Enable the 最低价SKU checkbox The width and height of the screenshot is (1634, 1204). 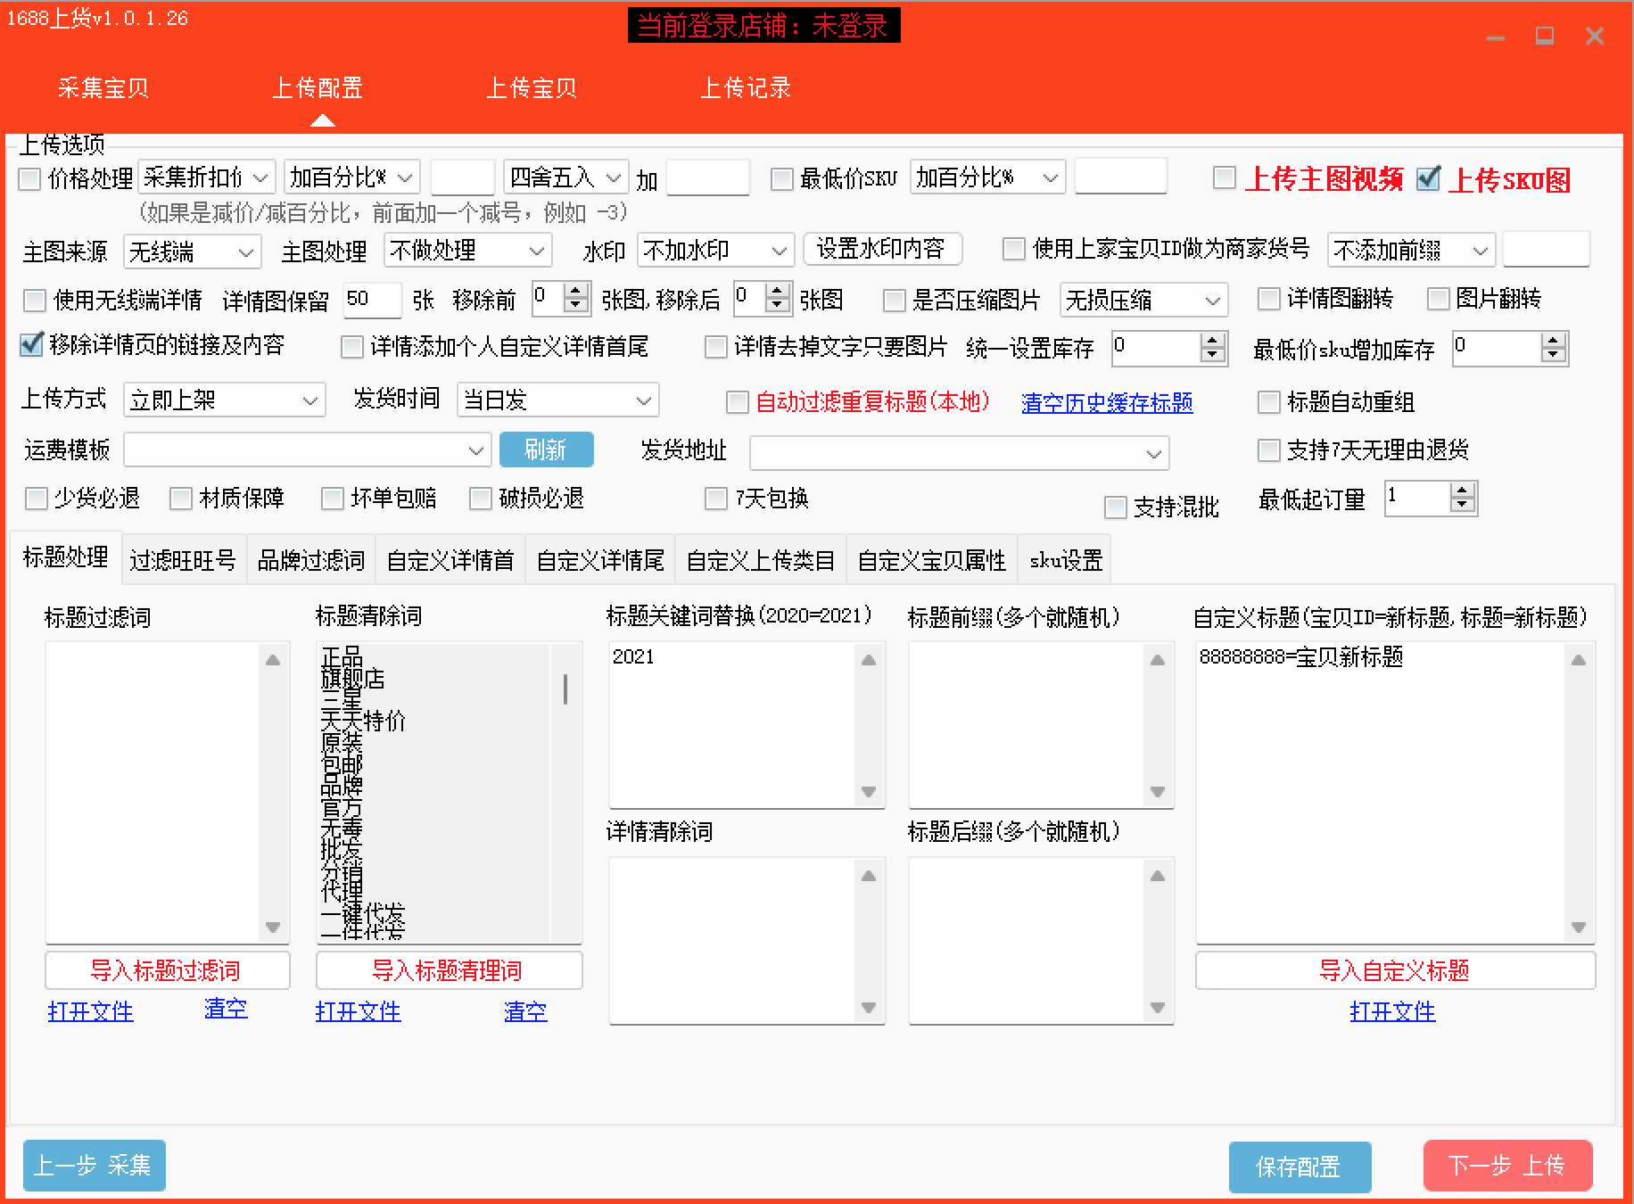pyautogui.click(x=781, y=179)
